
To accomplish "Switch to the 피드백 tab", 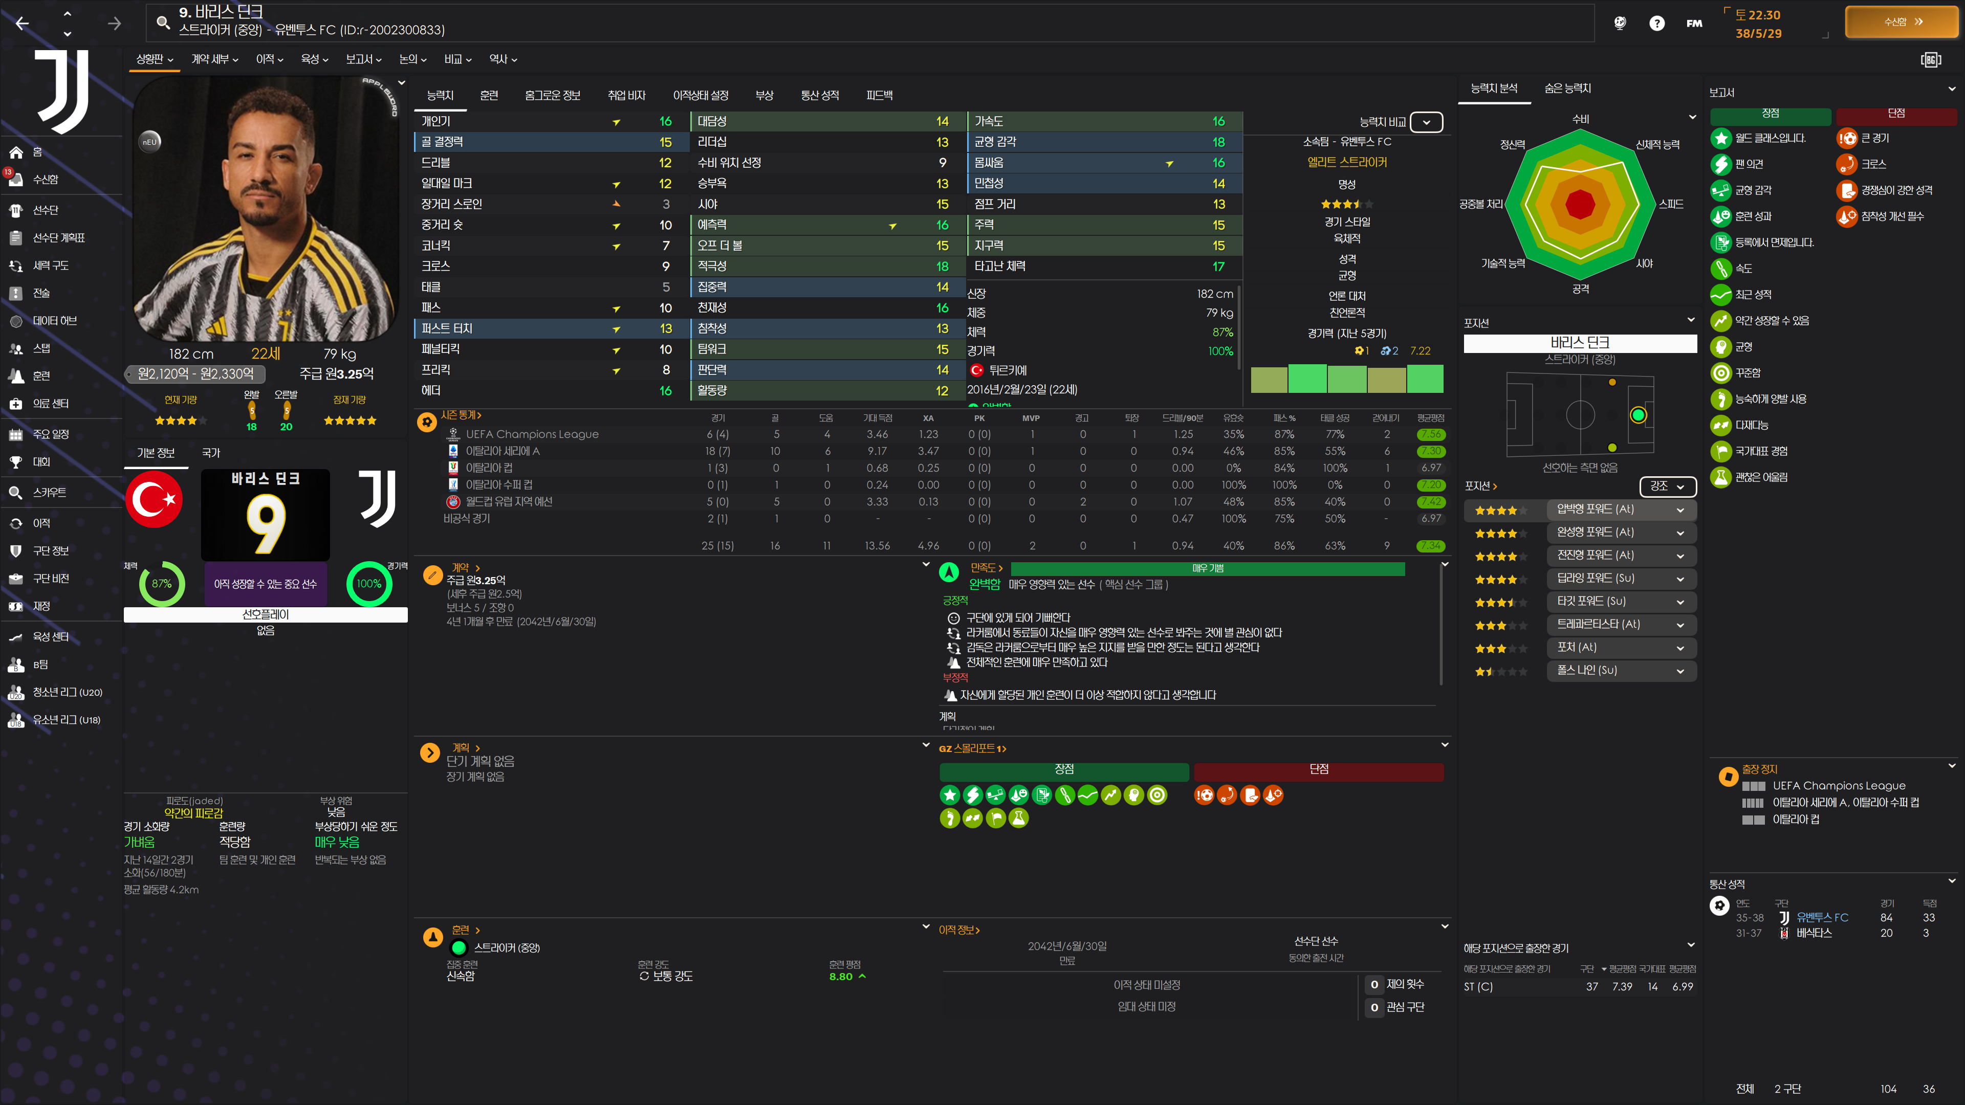I will (x=880, y=95).
